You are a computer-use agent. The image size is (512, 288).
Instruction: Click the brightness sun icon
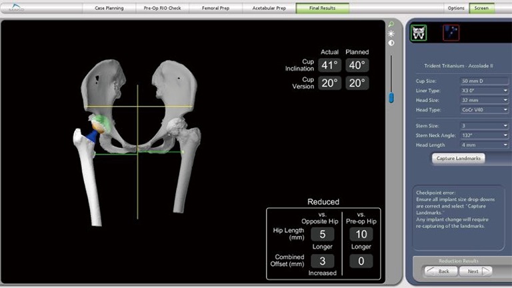[x=391, y=33]
